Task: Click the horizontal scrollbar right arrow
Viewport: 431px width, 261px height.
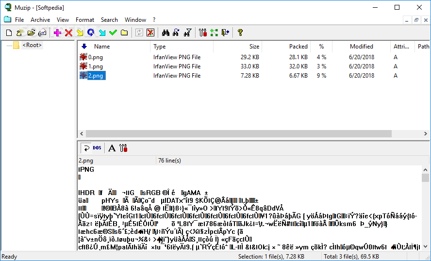Action: click(426, 133)
